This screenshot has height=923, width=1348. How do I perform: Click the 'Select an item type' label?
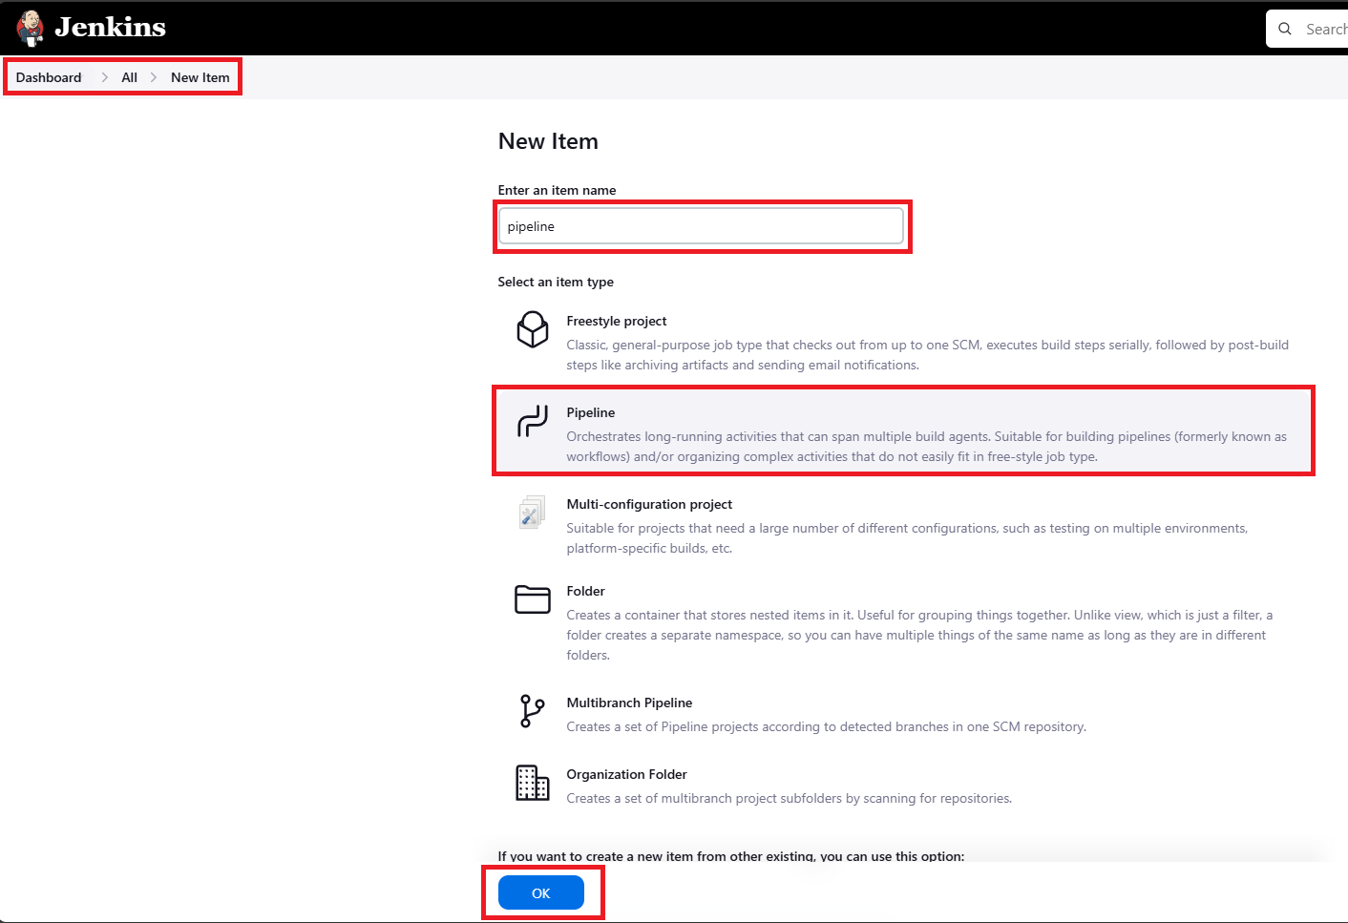556,282
